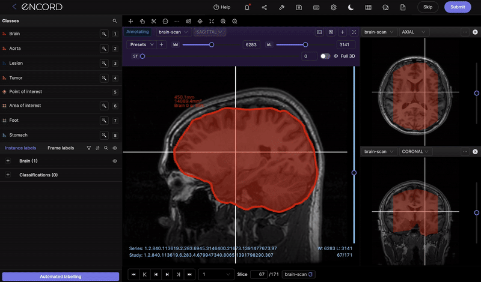
Task: Open the notifications bell
Action: coord(247,7)
